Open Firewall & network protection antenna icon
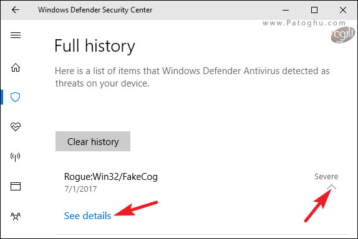The image size is (358, 239). (16, 157)
